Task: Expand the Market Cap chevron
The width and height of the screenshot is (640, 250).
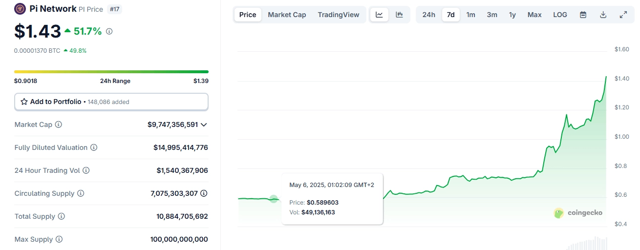Action: [204, 125]
